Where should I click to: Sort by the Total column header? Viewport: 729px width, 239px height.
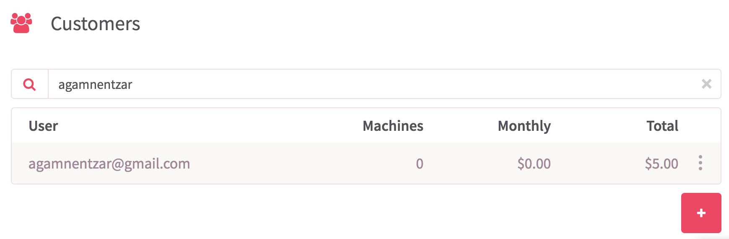click(662, 126)
